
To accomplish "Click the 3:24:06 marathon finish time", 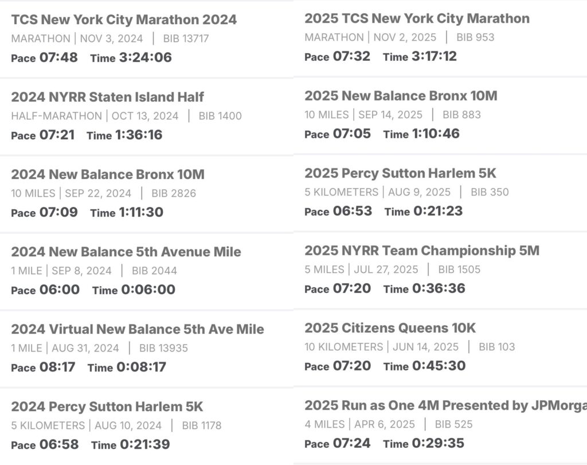I will click(x=145, y=57).
